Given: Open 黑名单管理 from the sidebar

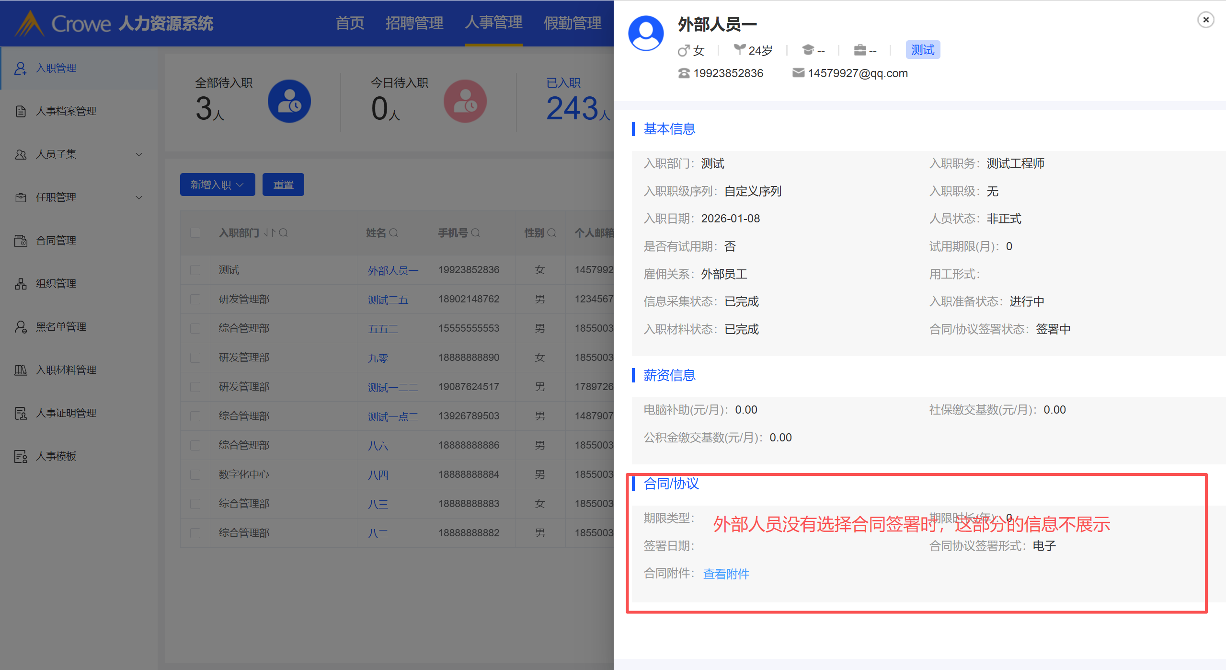Looking at the screenshot, I should click(61, 327).
